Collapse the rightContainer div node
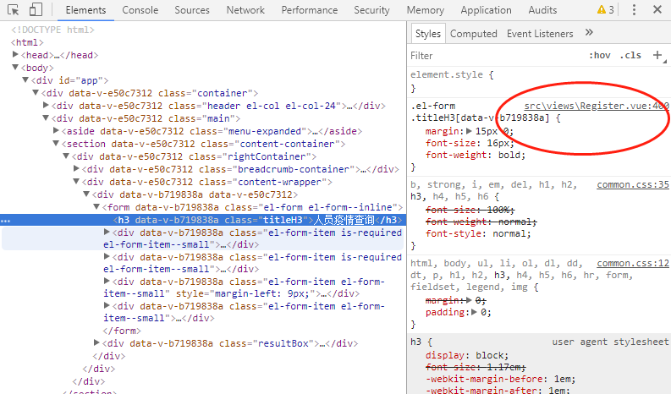 [x=66, y=156]
